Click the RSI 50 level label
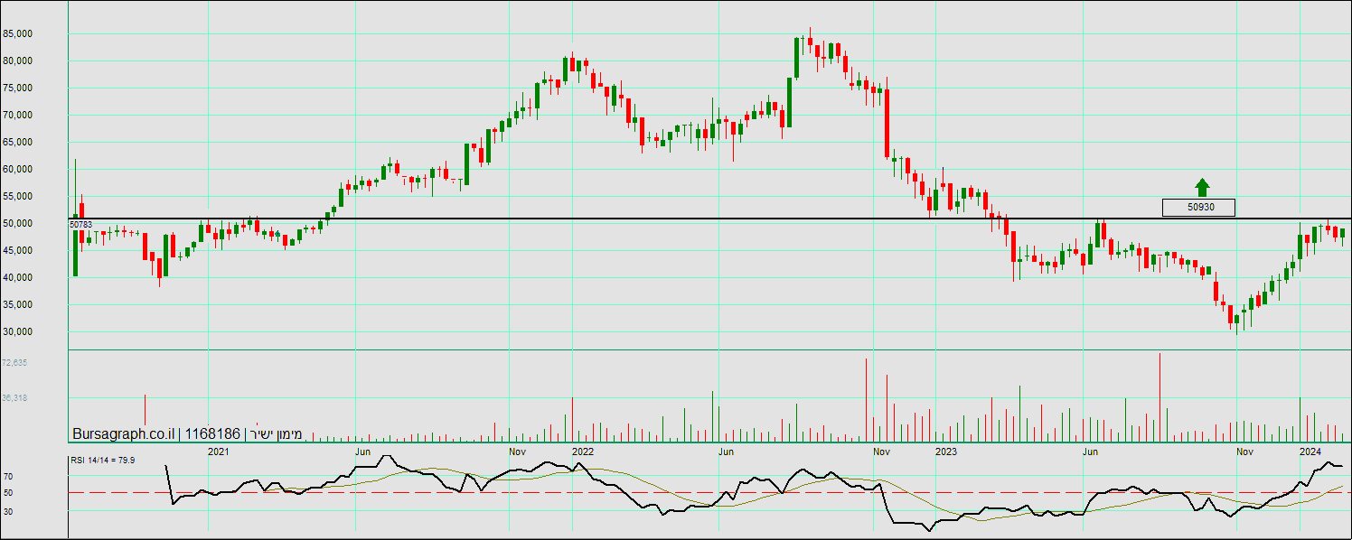The height and width of the screenshot is (540, 1352). (x=8, y=493)
